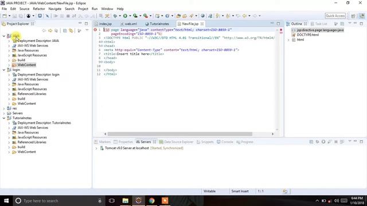Screen dimensions: 367x206
Task: Click the Windows Start button
Action: pyautogui.click(x=6, y=201)
